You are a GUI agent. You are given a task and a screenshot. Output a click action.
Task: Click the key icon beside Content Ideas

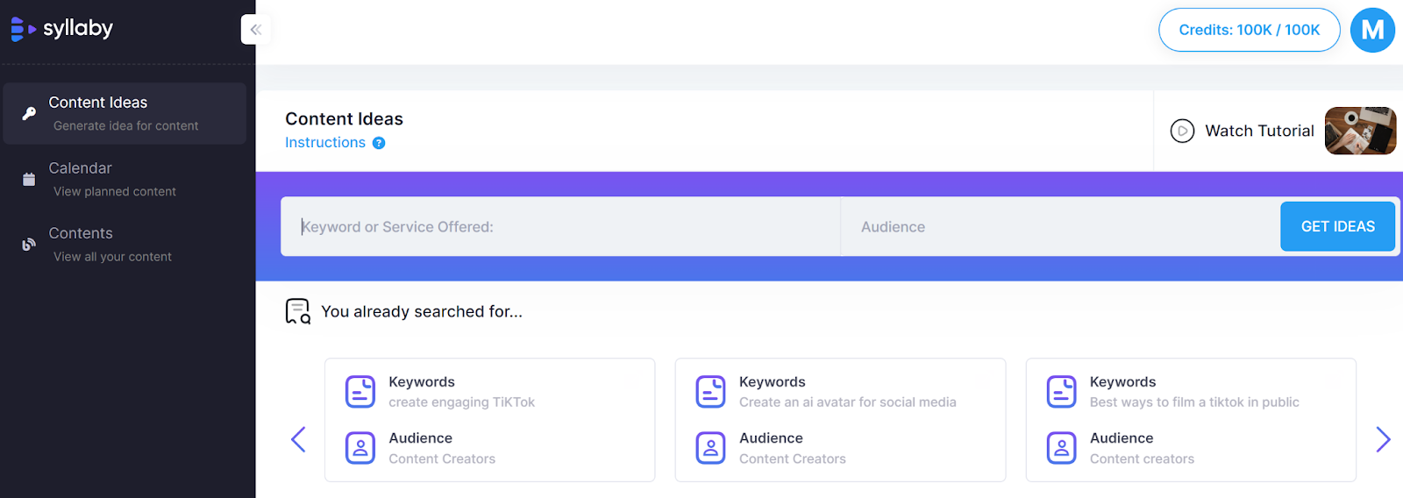tap(29, 113)
